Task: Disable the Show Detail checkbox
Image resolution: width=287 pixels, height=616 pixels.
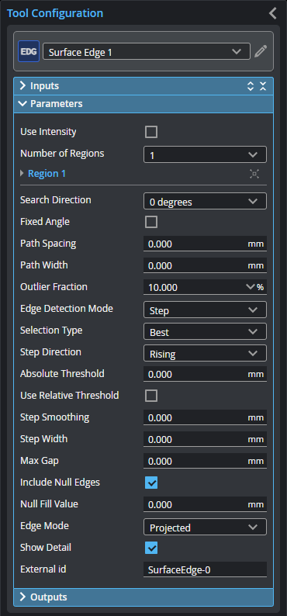Action: pyautogui.click(x=151, y=548)
